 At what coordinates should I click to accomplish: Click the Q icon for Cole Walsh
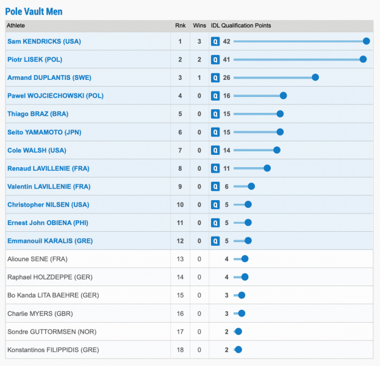coord(215,150)
